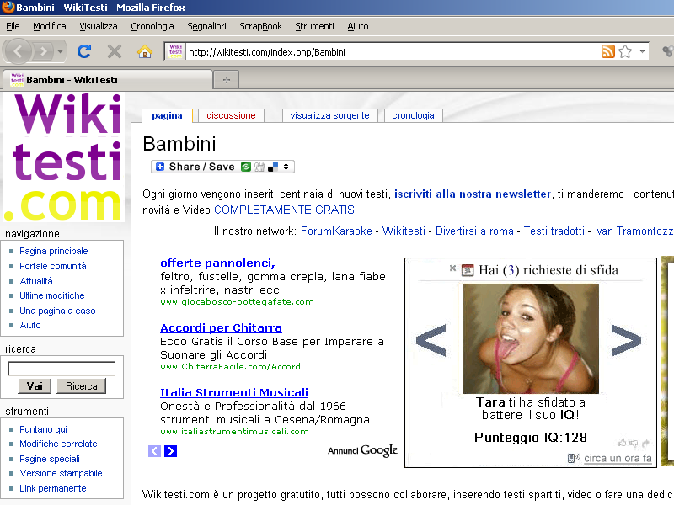Open Versione stampabile link

tap(61, 473)
